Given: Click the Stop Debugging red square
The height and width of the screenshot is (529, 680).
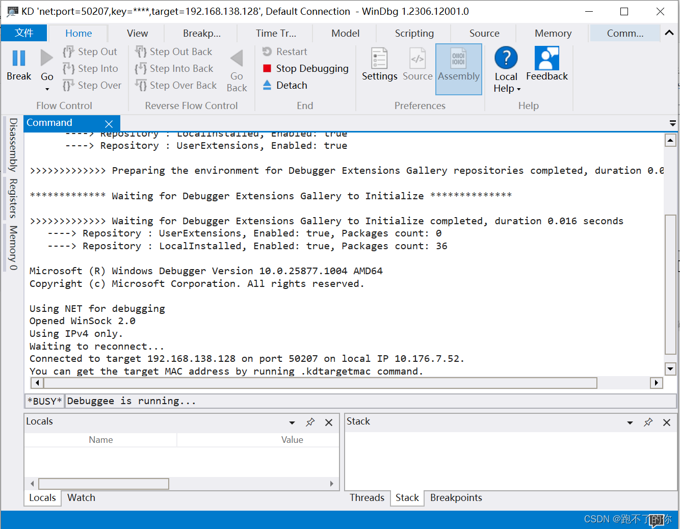Looking at the screenshot, I should tap(267, 68).
